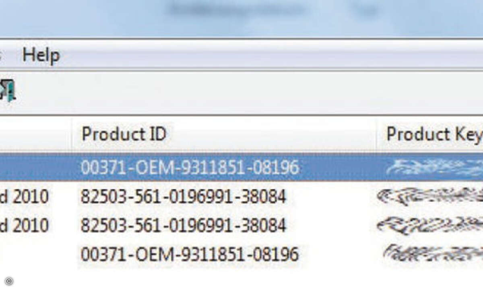Click the exit toolbar icon
The height and width of the screenshot is (290, 483).
coord(7,90)
